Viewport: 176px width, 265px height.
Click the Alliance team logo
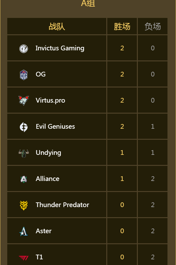[24, 179]
